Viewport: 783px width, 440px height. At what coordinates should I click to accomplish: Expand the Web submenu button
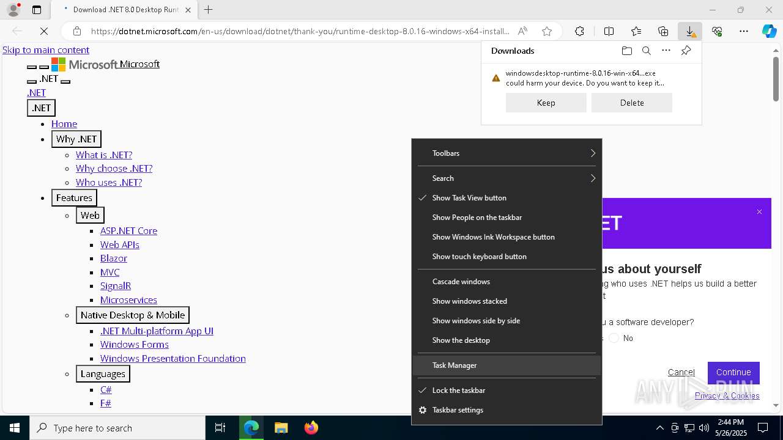pyautogui.click(x=90, y=215)
